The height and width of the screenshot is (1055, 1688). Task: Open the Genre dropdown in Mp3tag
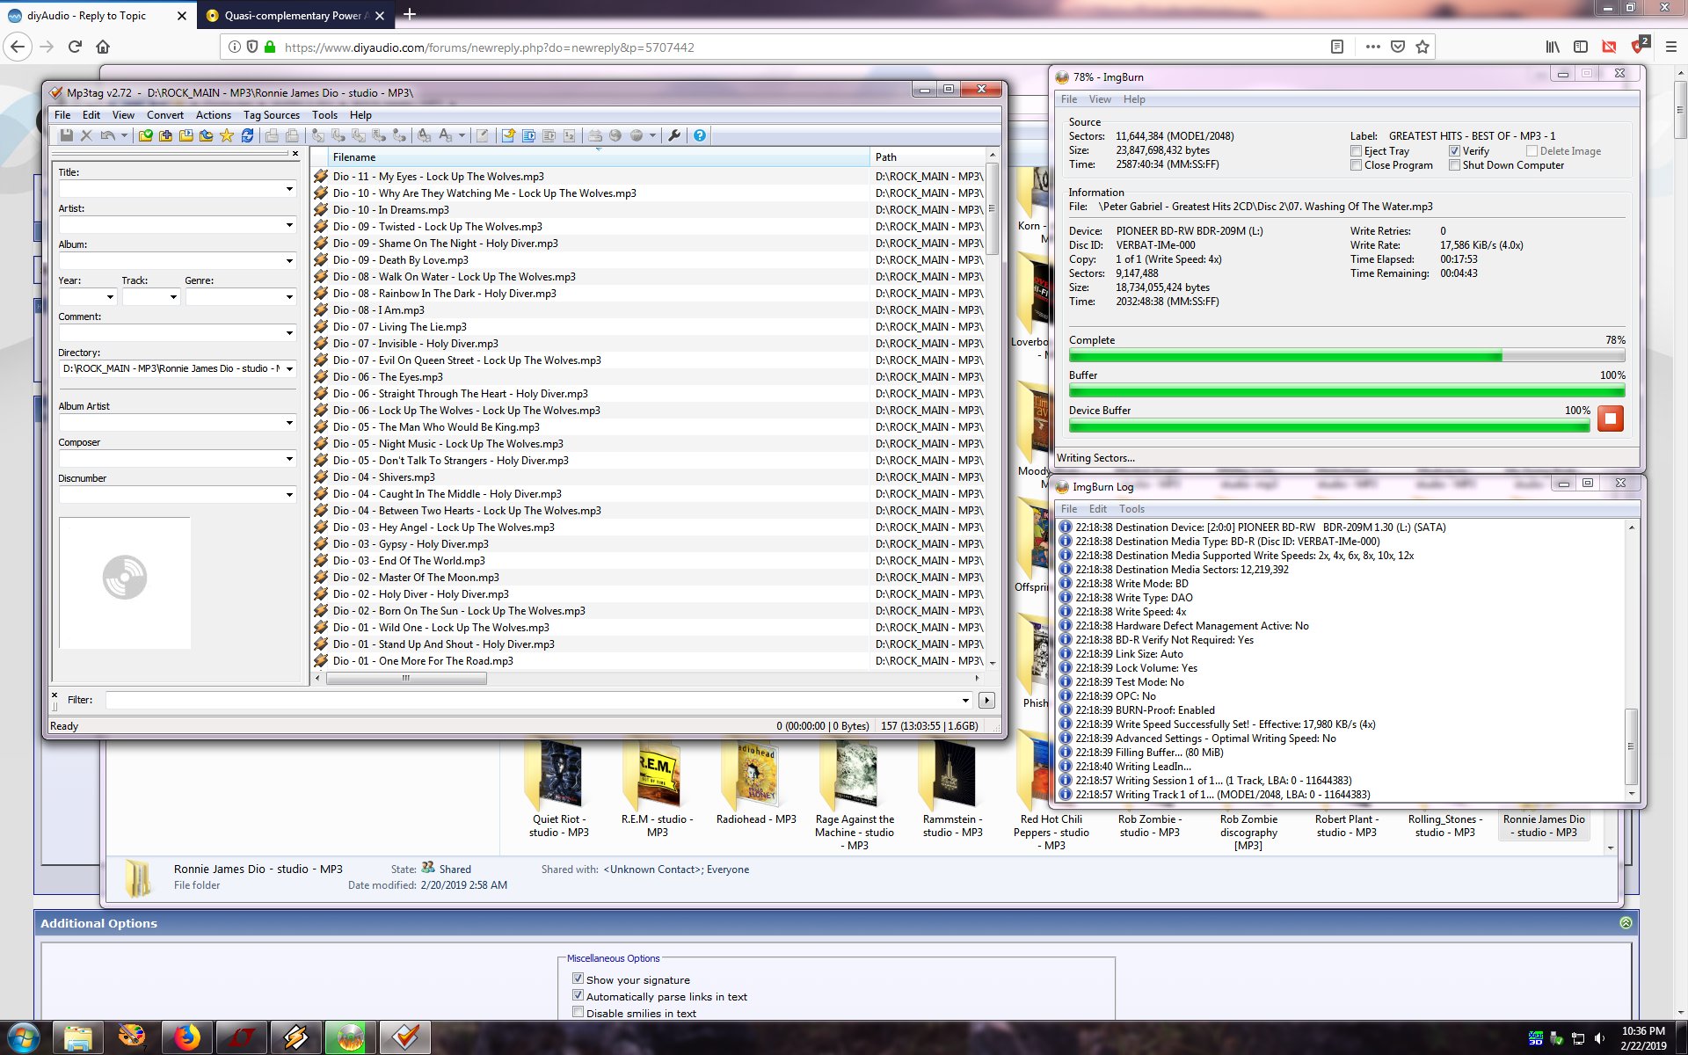click(x=289, y=297)
